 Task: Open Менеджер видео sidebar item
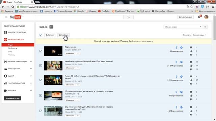pos(16,40)
